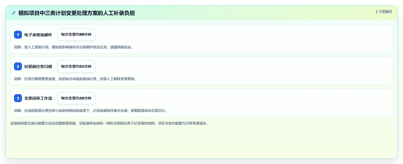
Task: Click the number 1 step badge
Action: [18, 35]
